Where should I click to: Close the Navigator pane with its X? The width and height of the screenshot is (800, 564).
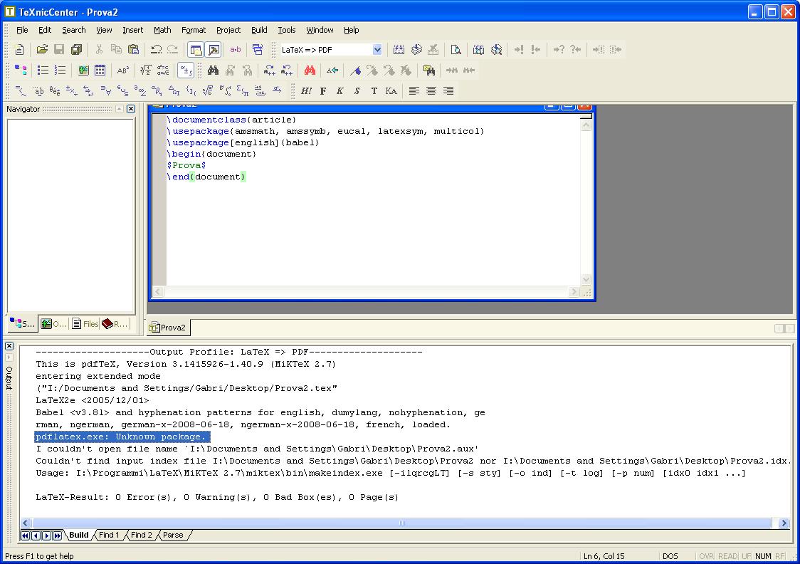coord(131,109)
